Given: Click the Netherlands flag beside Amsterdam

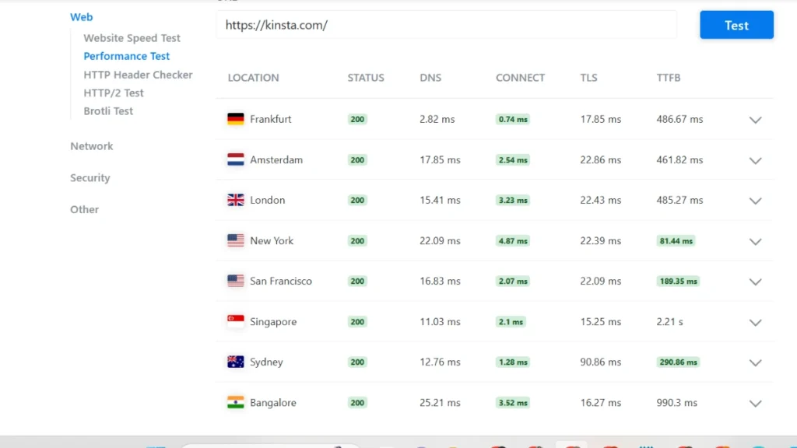Looking at the screenshot, I should (235, 159).
